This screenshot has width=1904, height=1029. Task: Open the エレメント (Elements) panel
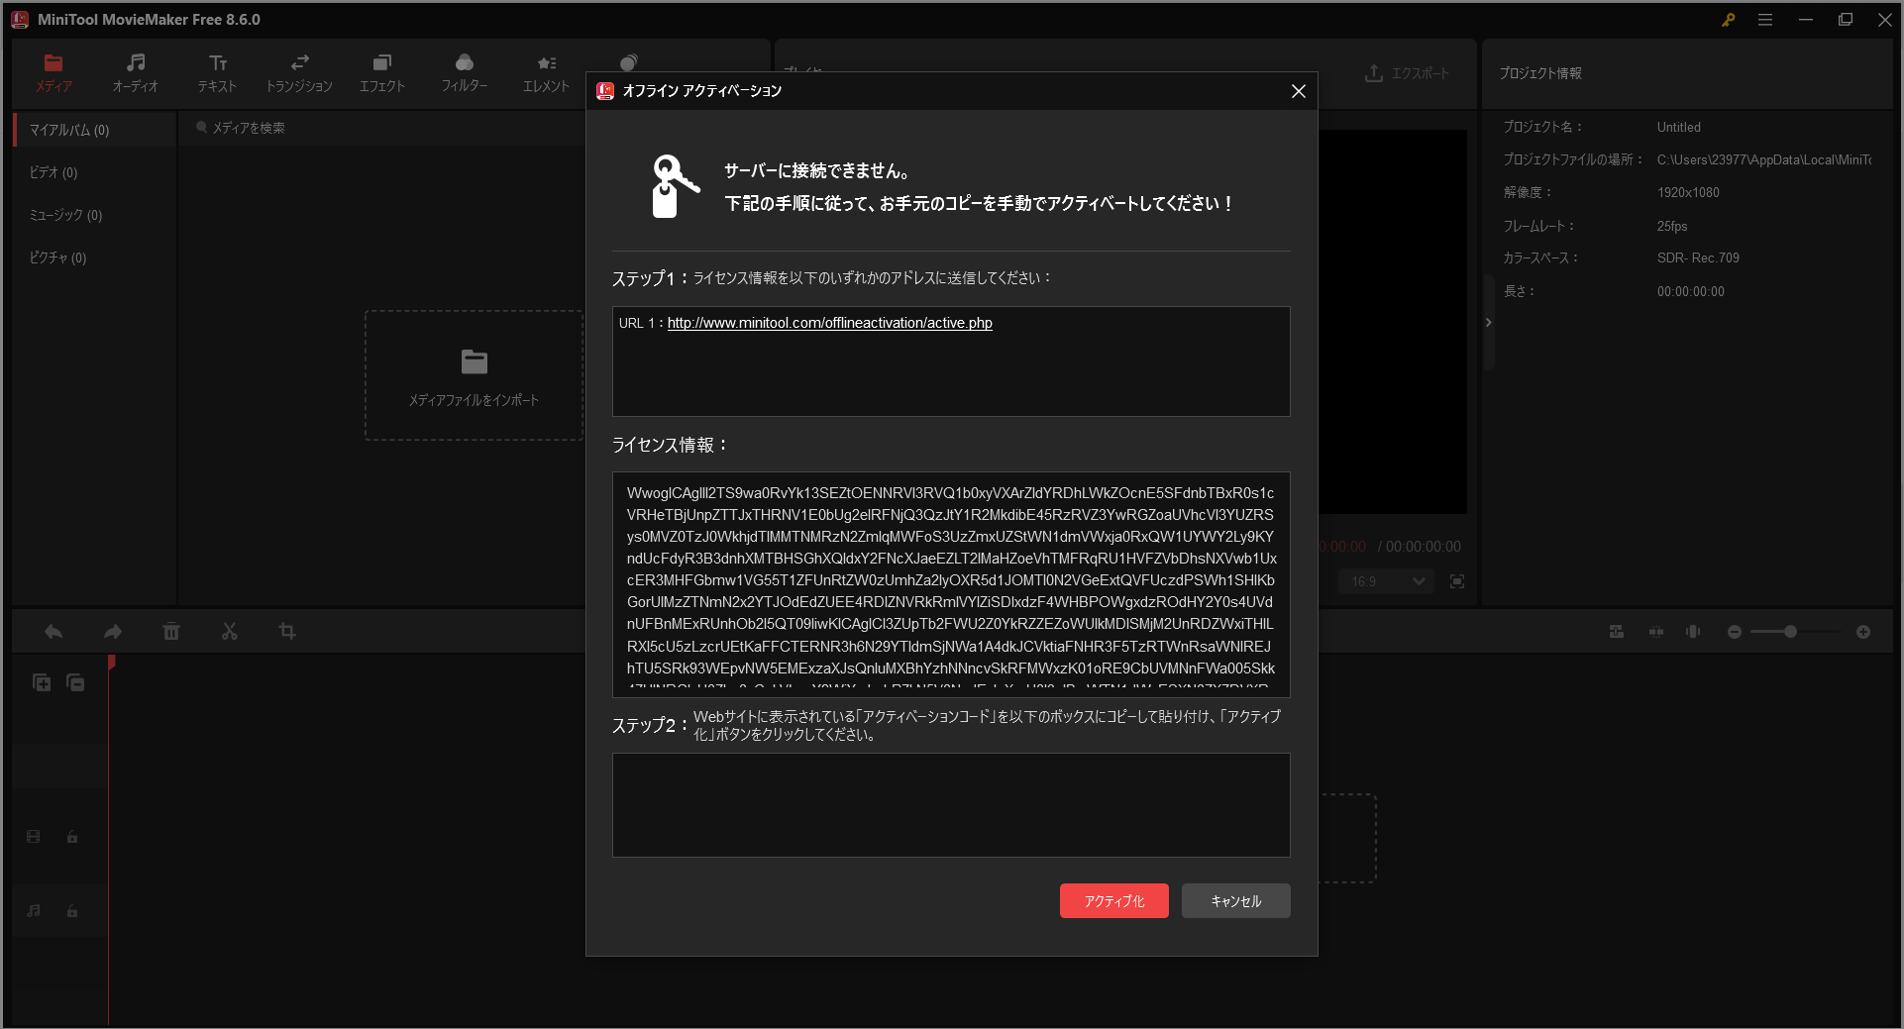click(x=545, y=72)
